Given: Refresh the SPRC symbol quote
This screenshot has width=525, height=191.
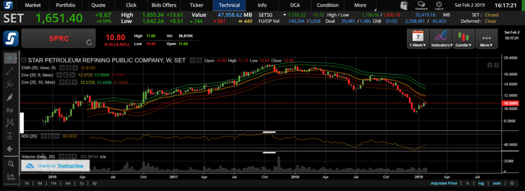Looking at the screenshot, I should tap(89, 42).
